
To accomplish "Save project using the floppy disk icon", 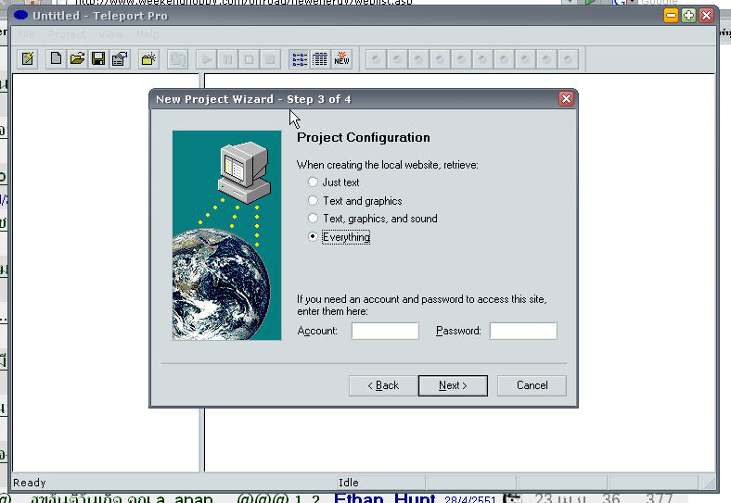I will click(97, 59).
